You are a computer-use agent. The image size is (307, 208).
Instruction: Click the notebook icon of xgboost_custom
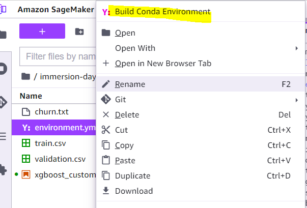tap(26, 174)
